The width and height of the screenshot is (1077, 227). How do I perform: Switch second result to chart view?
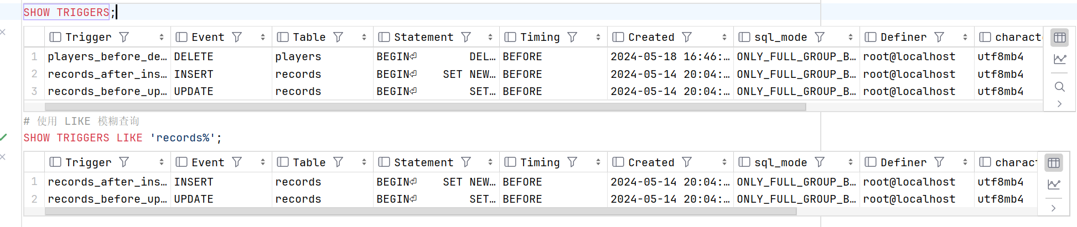1054,184
